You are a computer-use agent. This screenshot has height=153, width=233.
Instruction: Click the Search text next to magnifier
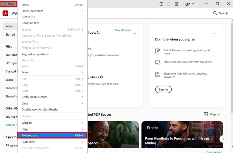pos(223,13)
